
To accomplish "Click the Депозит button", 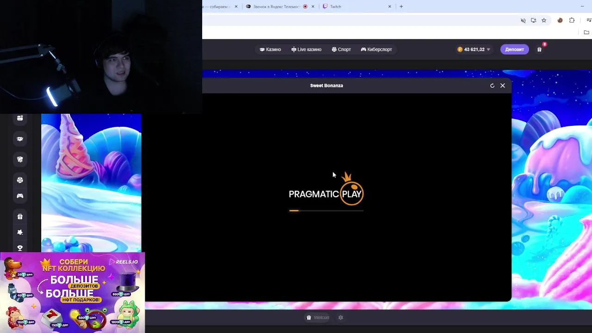I will (x=514, y=49).
